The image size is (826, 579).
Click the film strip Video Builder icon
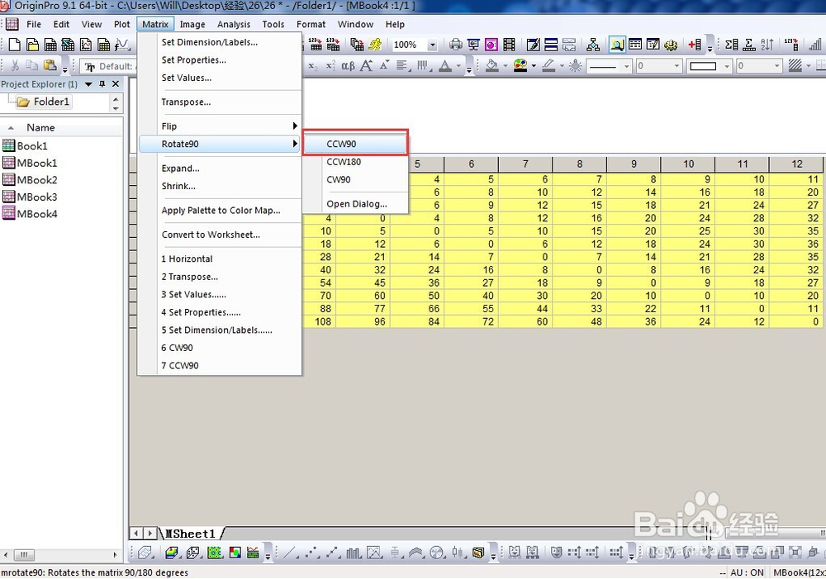(x=510, y=45)
